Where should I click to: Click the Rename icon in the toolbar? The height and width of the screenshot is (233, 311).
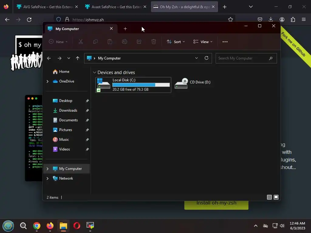(124, 42)
